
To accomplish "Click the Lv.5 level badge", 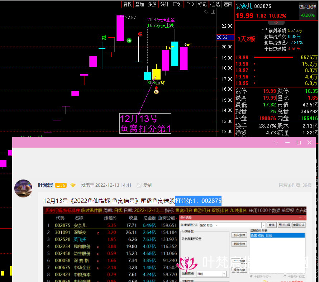I will coord(61,185).
